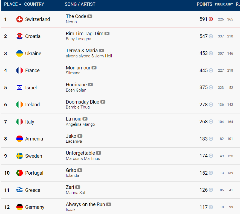
Task: Open the Croatia country link
Action: point(33,36)
